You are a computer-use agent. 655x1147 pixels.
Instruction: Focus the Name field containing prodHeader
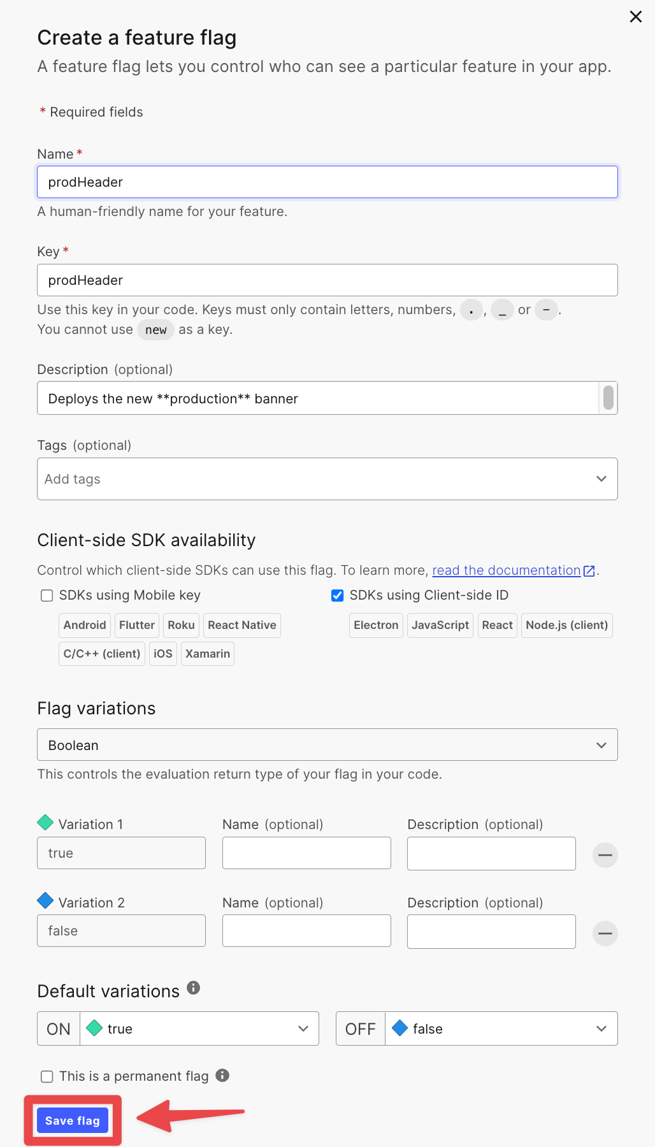click(327, 182)
